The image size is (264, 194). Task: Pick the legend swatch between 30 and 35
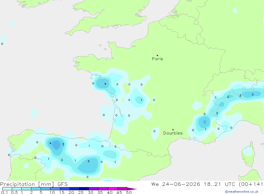[x=93, y=189]
